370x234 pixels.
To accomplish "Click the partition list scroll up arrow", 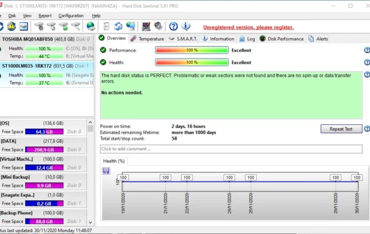I will 91,122.
